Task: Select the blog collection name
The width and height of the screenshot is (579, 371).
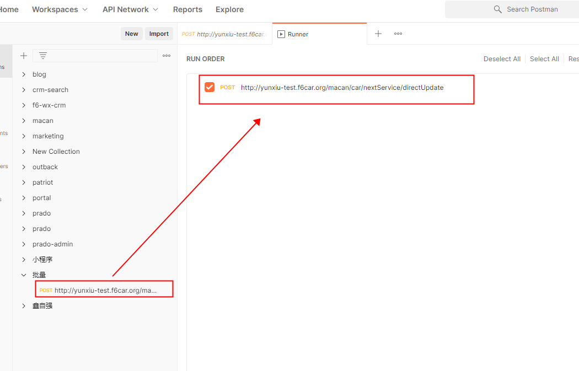Action: pos(39,74)
